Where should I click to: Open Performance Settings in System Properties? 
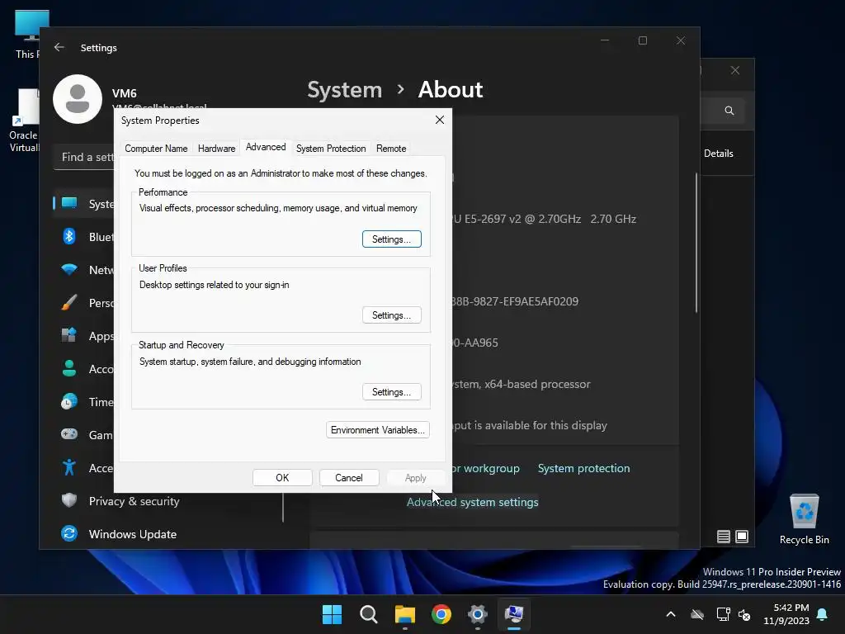[391, 239]
